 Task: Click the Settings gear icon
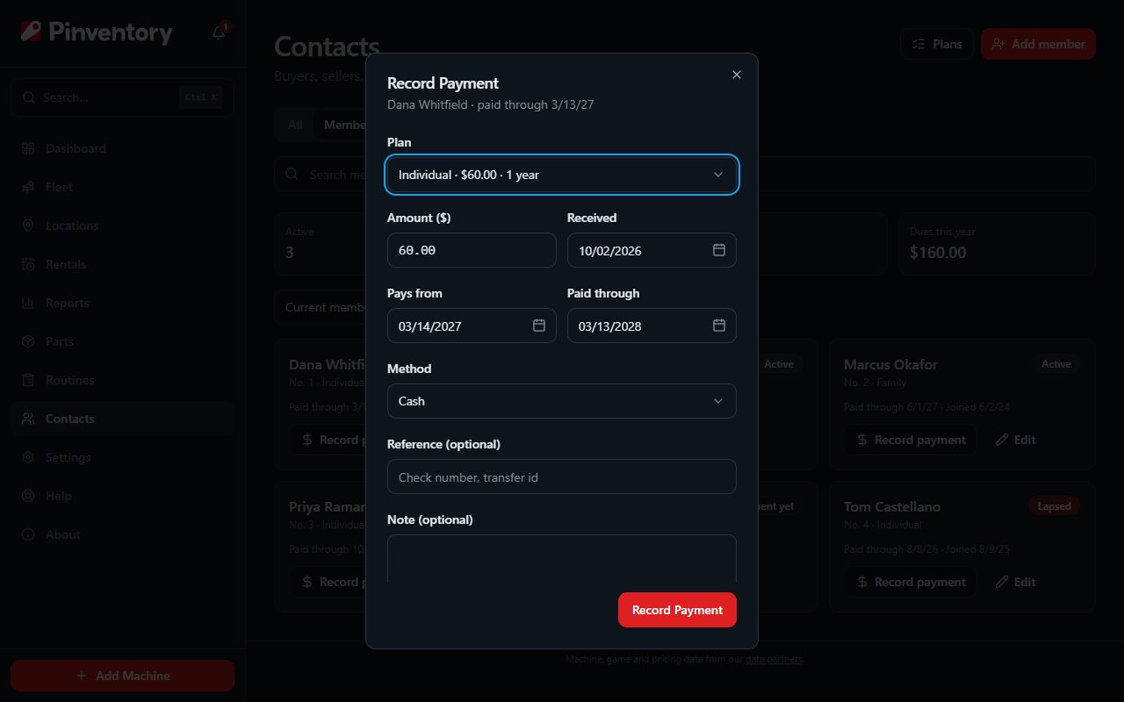tap(28, 457)
